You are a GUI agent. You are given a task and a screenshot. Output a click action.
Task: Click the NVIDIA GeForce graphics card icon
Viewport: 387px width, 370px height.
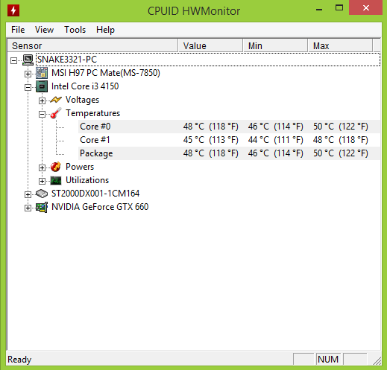42,207
